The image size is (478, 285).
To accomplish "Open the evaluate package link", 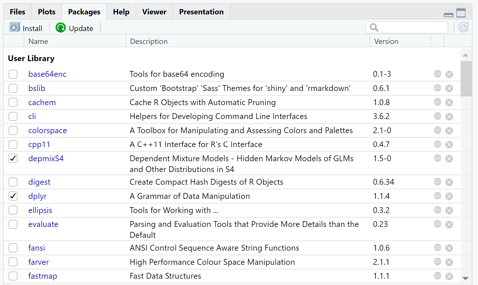I will (43, 224).
